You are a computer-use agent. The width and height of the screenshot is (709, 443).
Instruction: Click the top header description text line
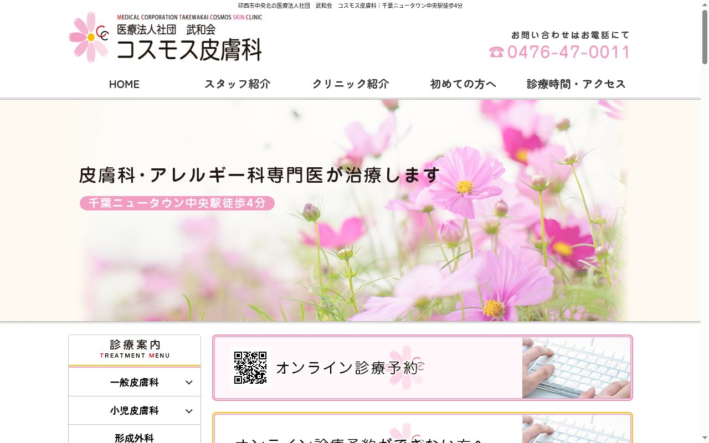point(350,6)
